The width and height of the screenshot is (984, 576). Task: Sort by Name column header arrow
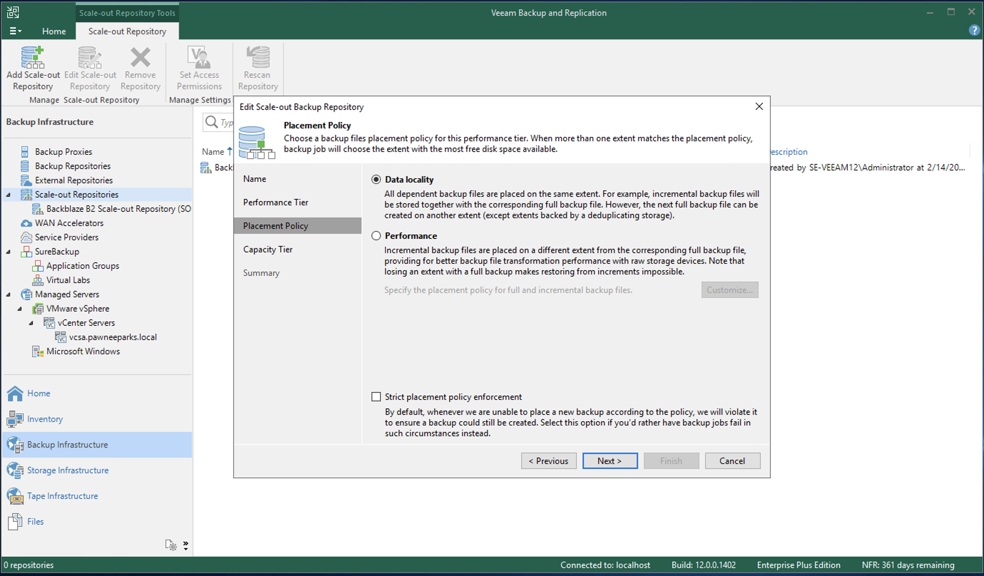click(x=230, y=151)
